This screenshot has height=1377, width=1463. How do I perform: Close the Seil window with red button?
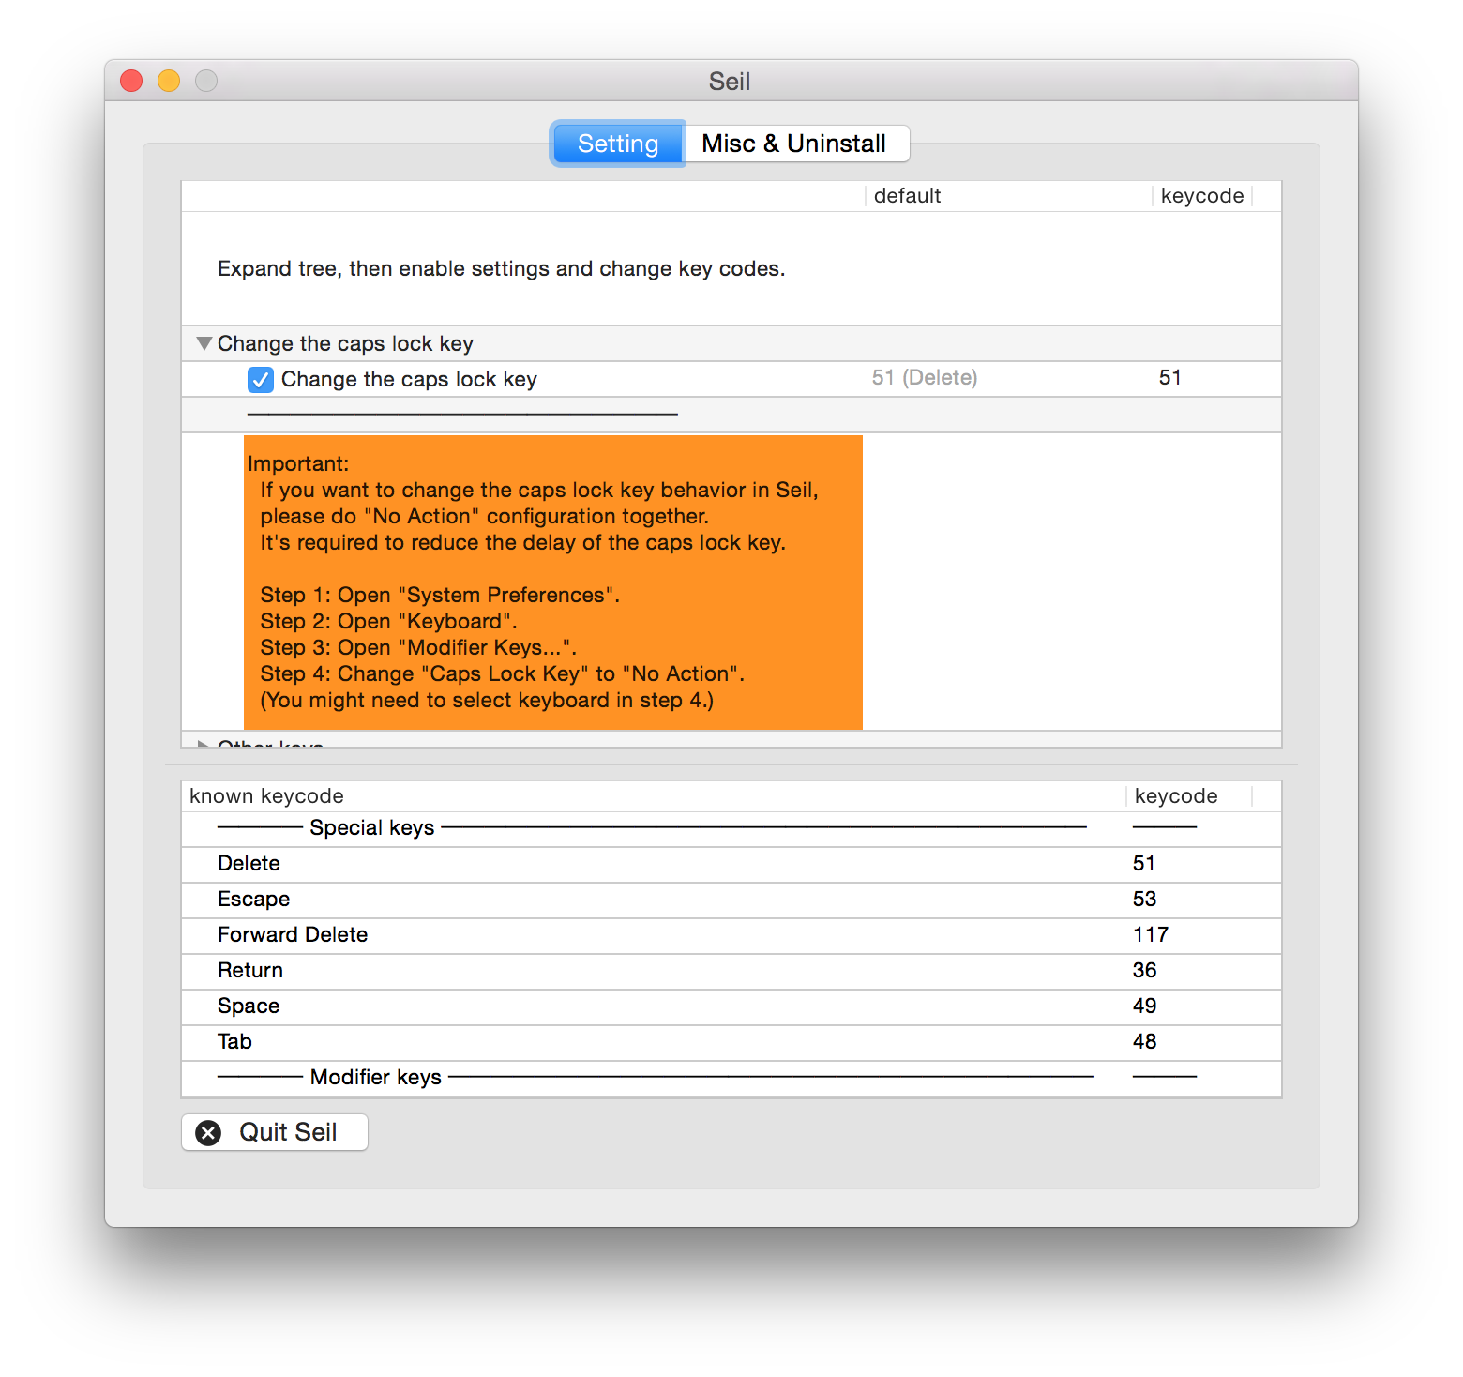[131, 82]
